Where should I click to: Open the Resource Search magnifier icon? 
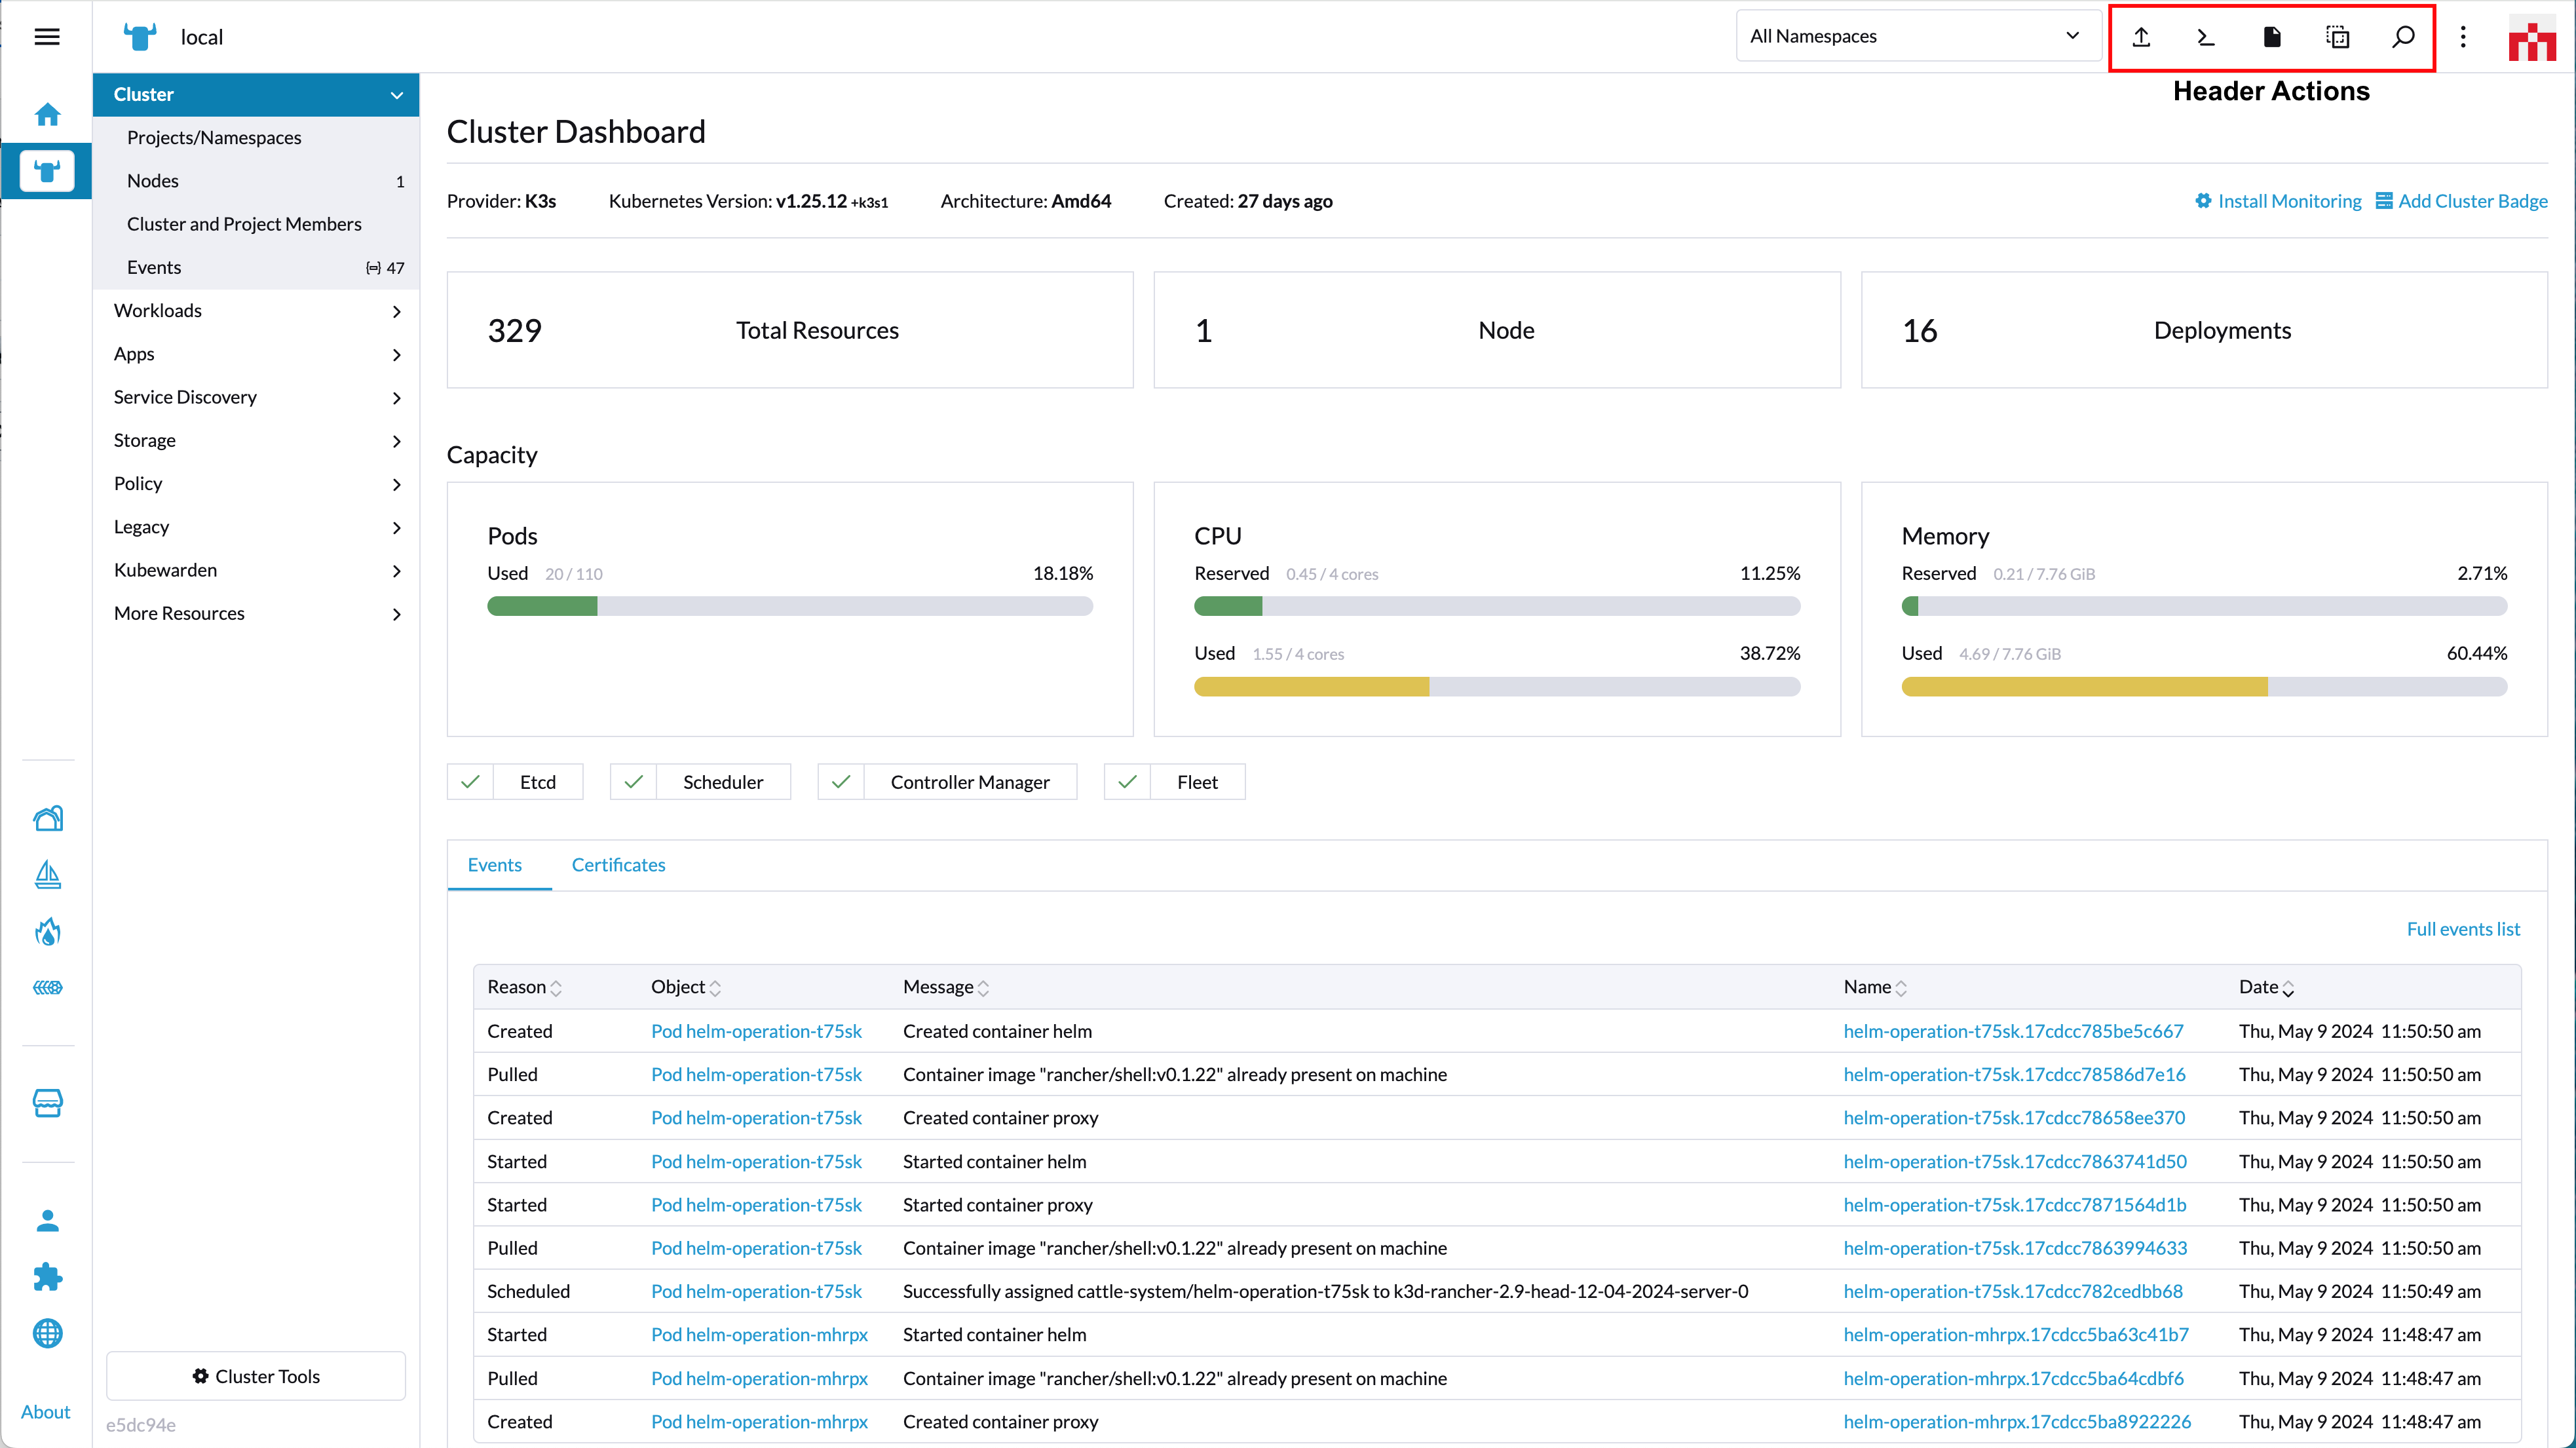coord(2403,37)
